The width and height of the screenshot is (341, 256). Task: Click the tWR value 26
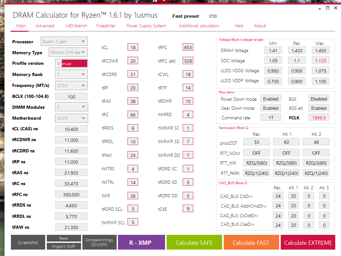[x=133, y=196]
